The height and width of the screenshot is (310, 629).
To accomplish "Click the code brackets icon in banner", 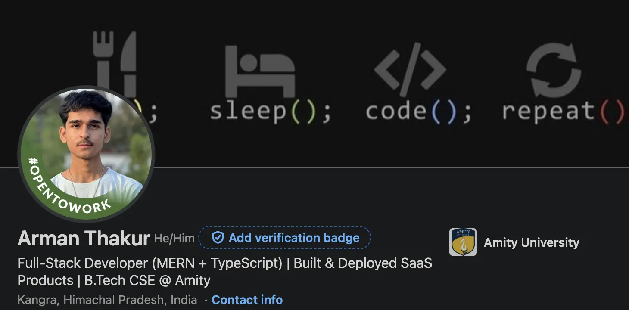I will point(410,69).
